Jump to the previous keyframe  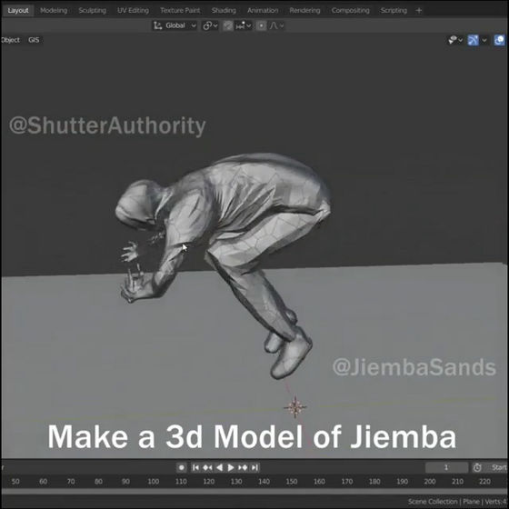click(207, 467)
